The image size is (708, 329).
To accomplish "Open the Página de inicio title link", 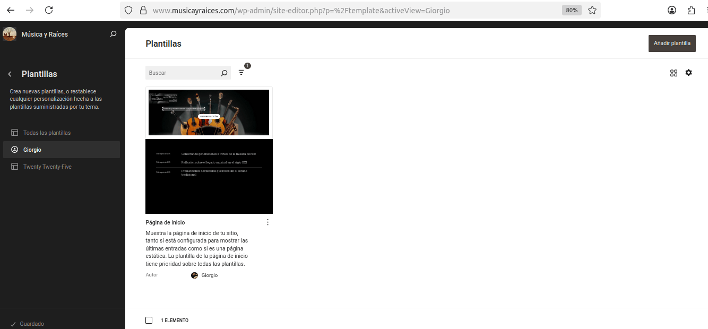I will 165,222.
